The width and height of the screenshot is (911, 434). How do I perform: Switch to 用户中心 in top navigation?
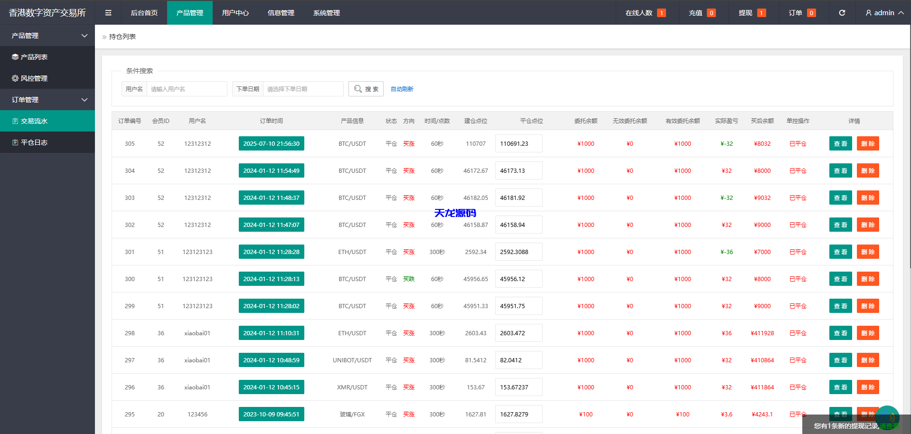point(235,13)
